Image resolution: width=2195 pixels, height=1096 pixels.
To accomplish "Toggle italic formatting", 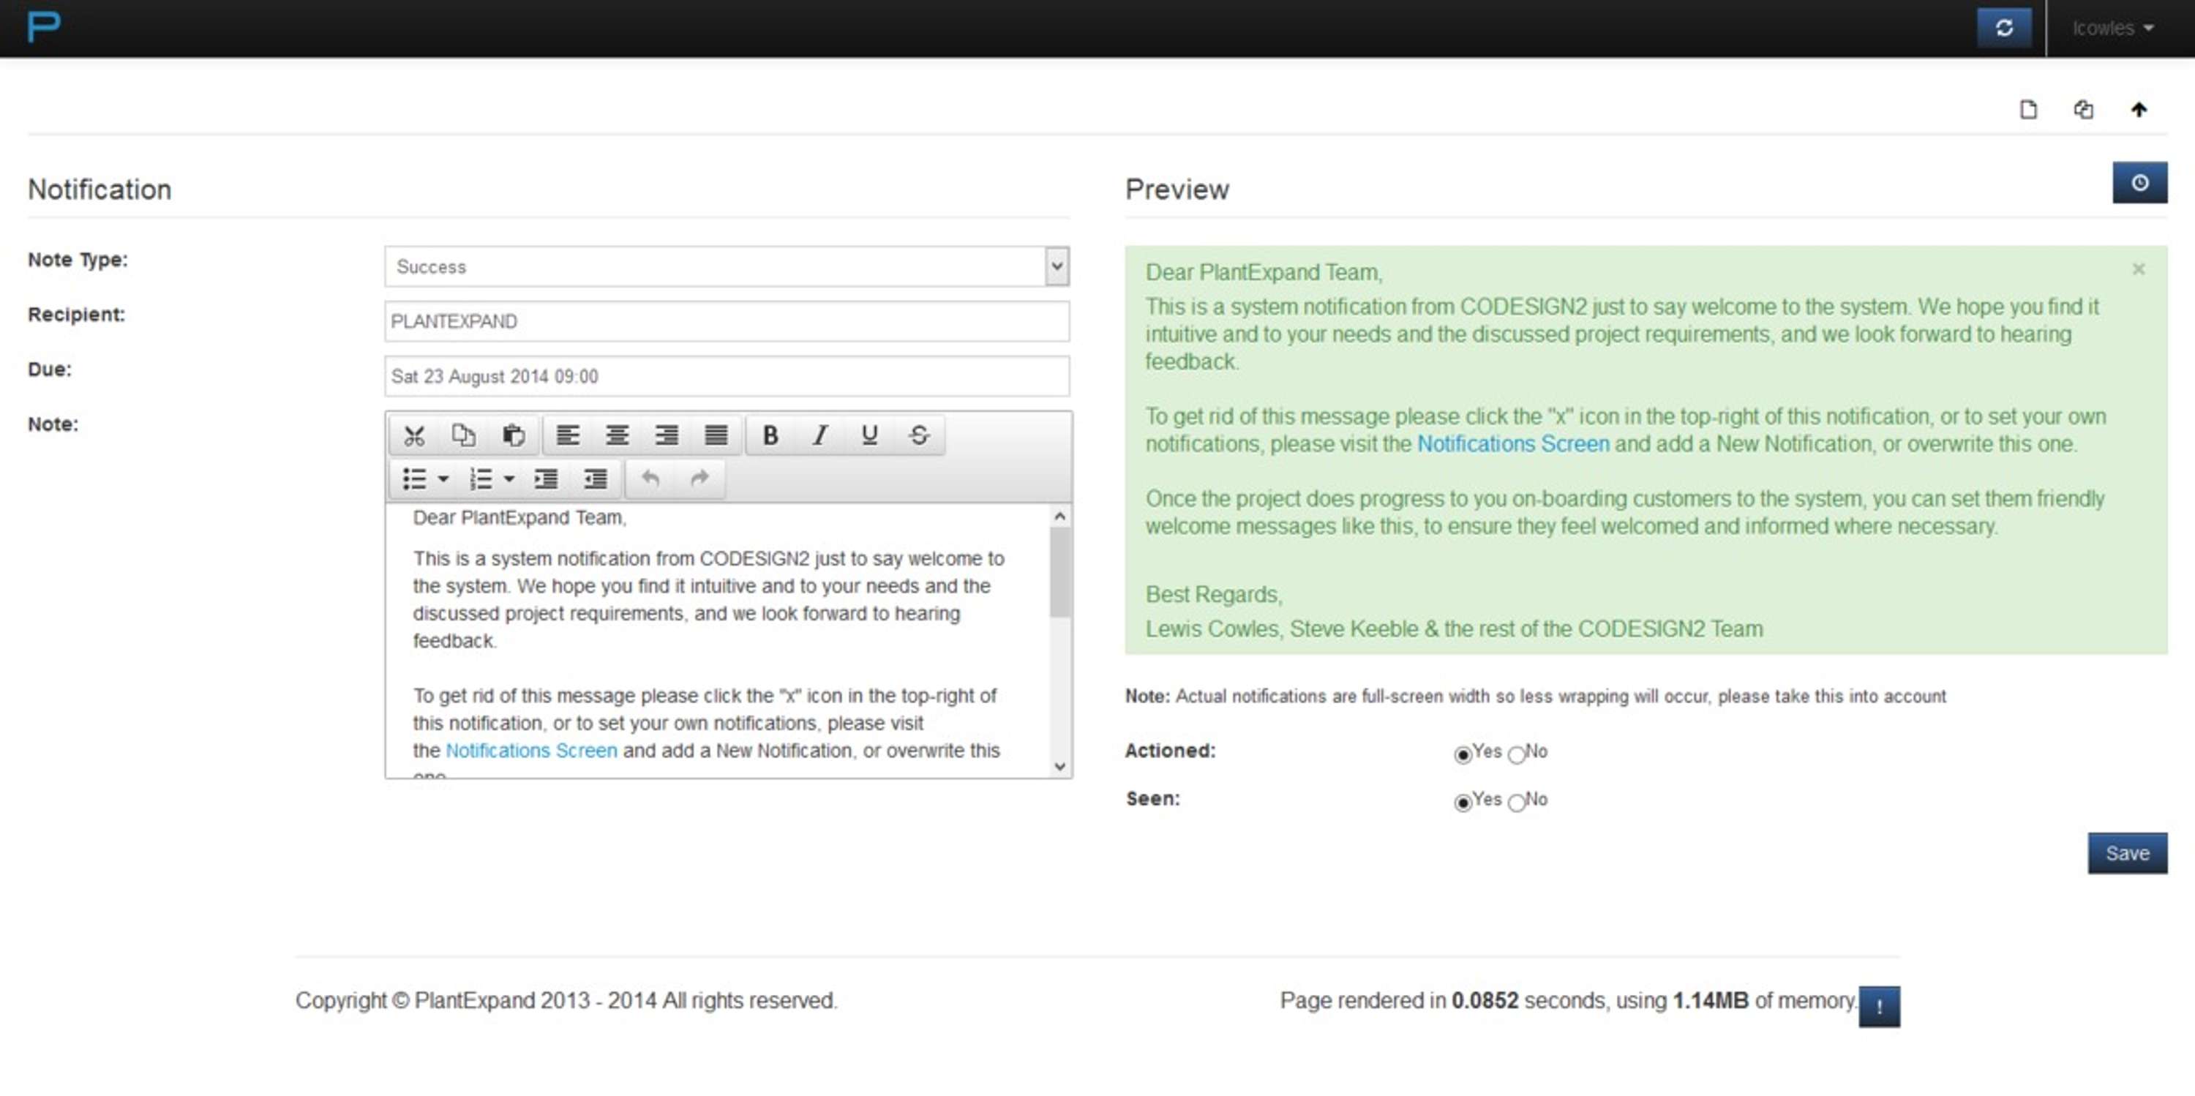I will coord(819,435).
